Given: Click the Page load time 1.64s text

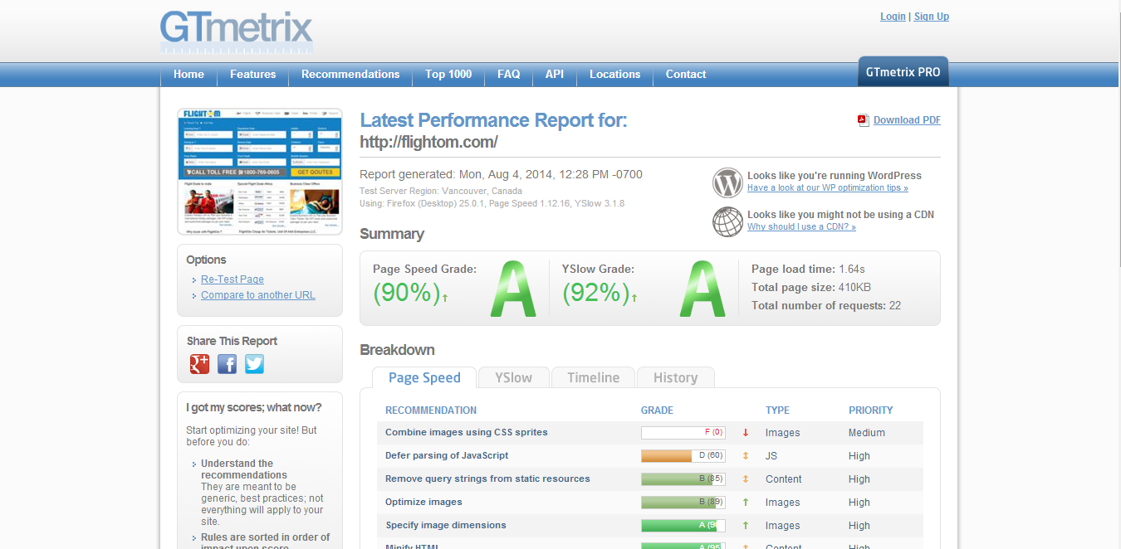Looking at the screenshot, I should tap(808, 270).
